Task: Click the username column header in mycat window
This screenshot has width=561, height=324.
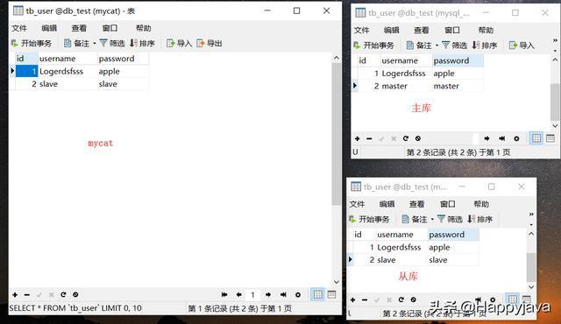Action: pyautogui.click(x=67, y=59)
